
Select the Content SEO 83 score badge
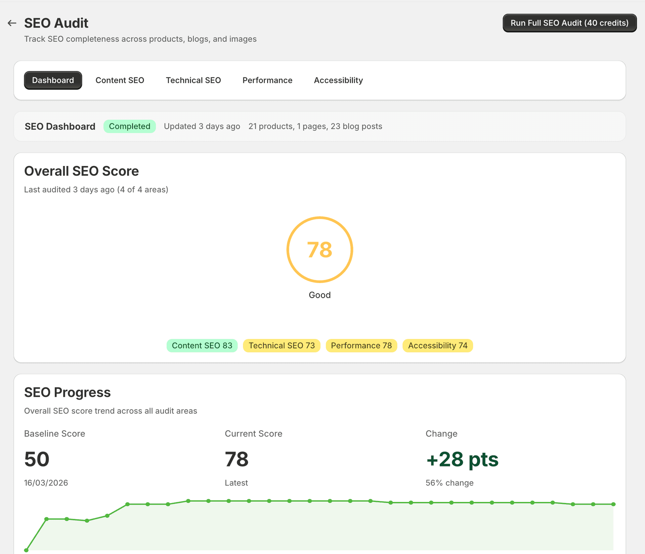point(202,345)
